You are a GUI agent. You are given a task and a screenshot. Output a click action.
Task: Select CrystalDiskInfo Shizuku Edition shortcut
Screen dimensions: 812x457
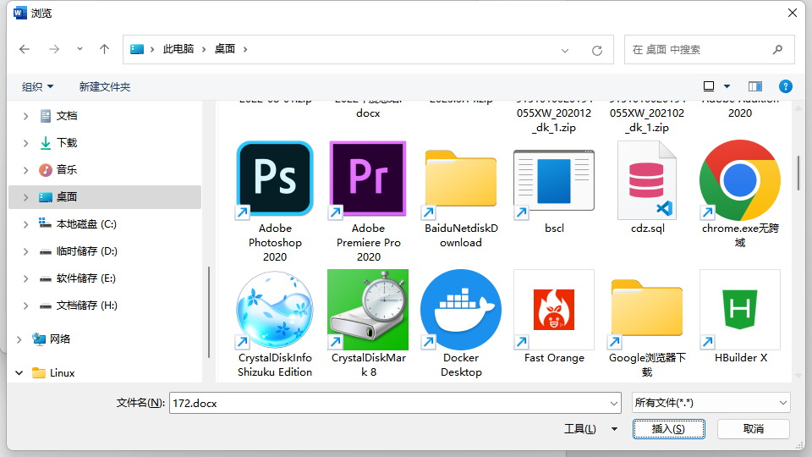(275, 324)
